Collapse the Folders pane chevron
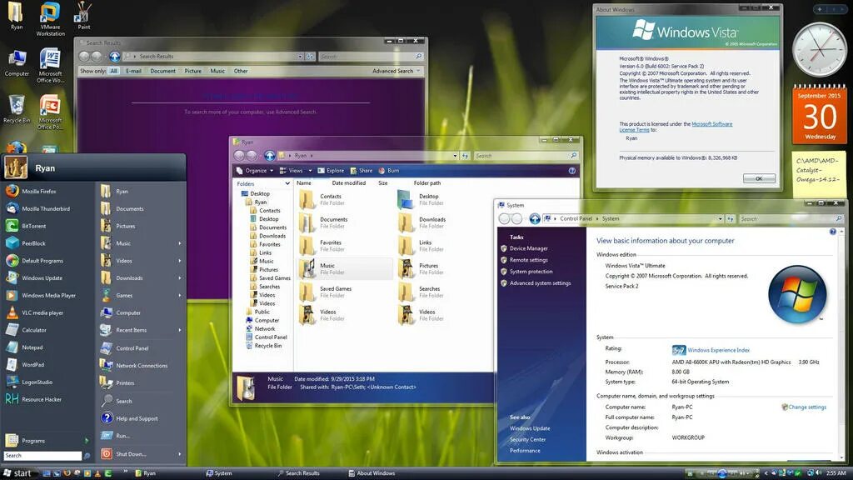 pyautogui.click(x=287, y=184)
